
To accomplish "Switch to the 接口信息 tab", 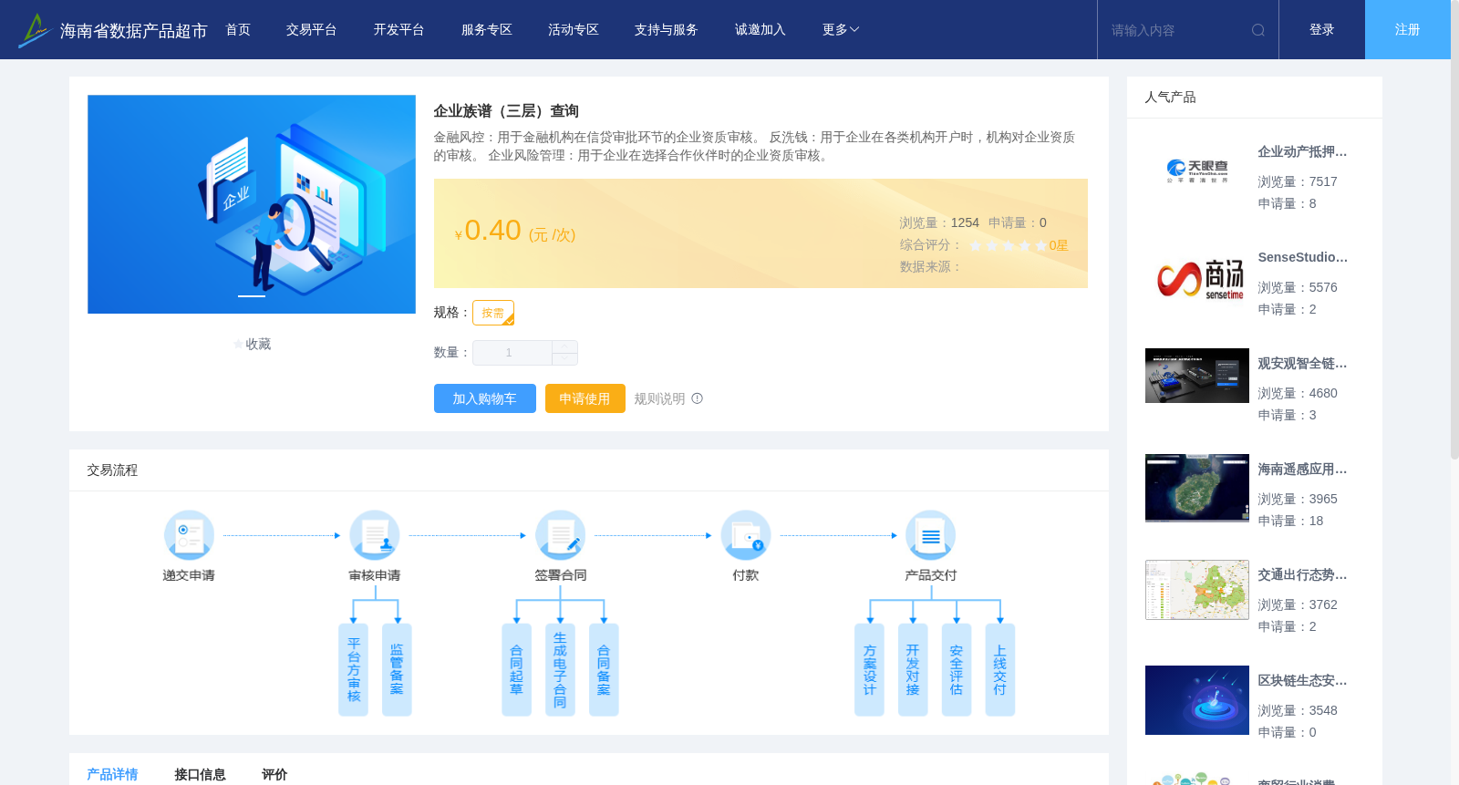I will click(x=200, y=774).
